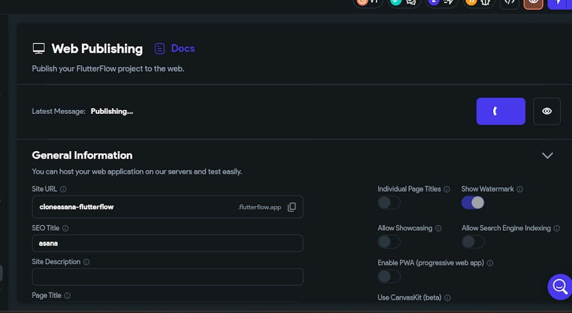Focus the Site Description text field

[x=167, y=277]
